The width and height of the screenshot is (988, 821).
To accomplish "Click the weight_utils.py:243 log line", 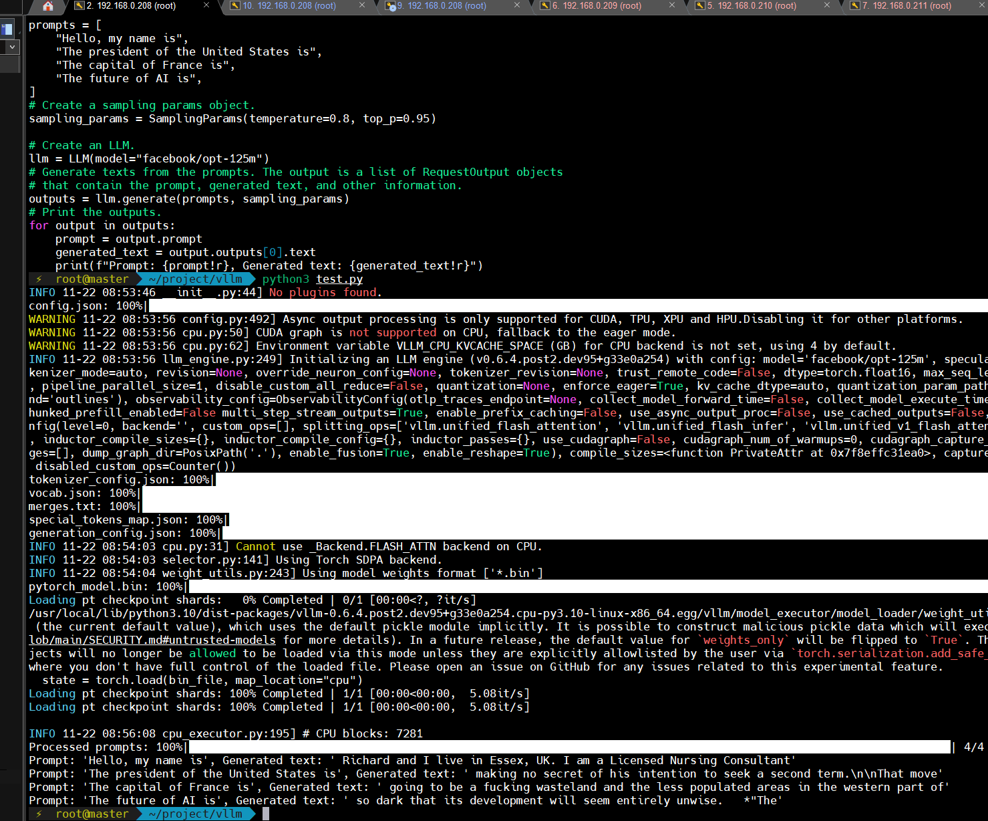I will (x=286, y=573).
